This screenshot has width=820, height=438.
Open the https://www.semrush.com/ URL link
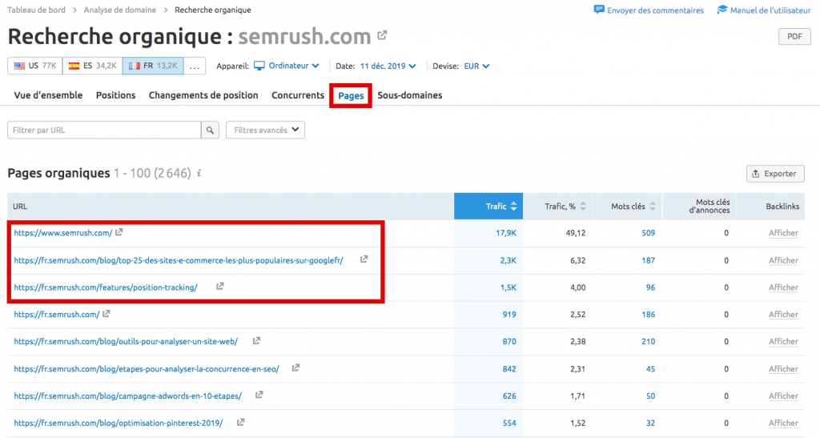62,232
